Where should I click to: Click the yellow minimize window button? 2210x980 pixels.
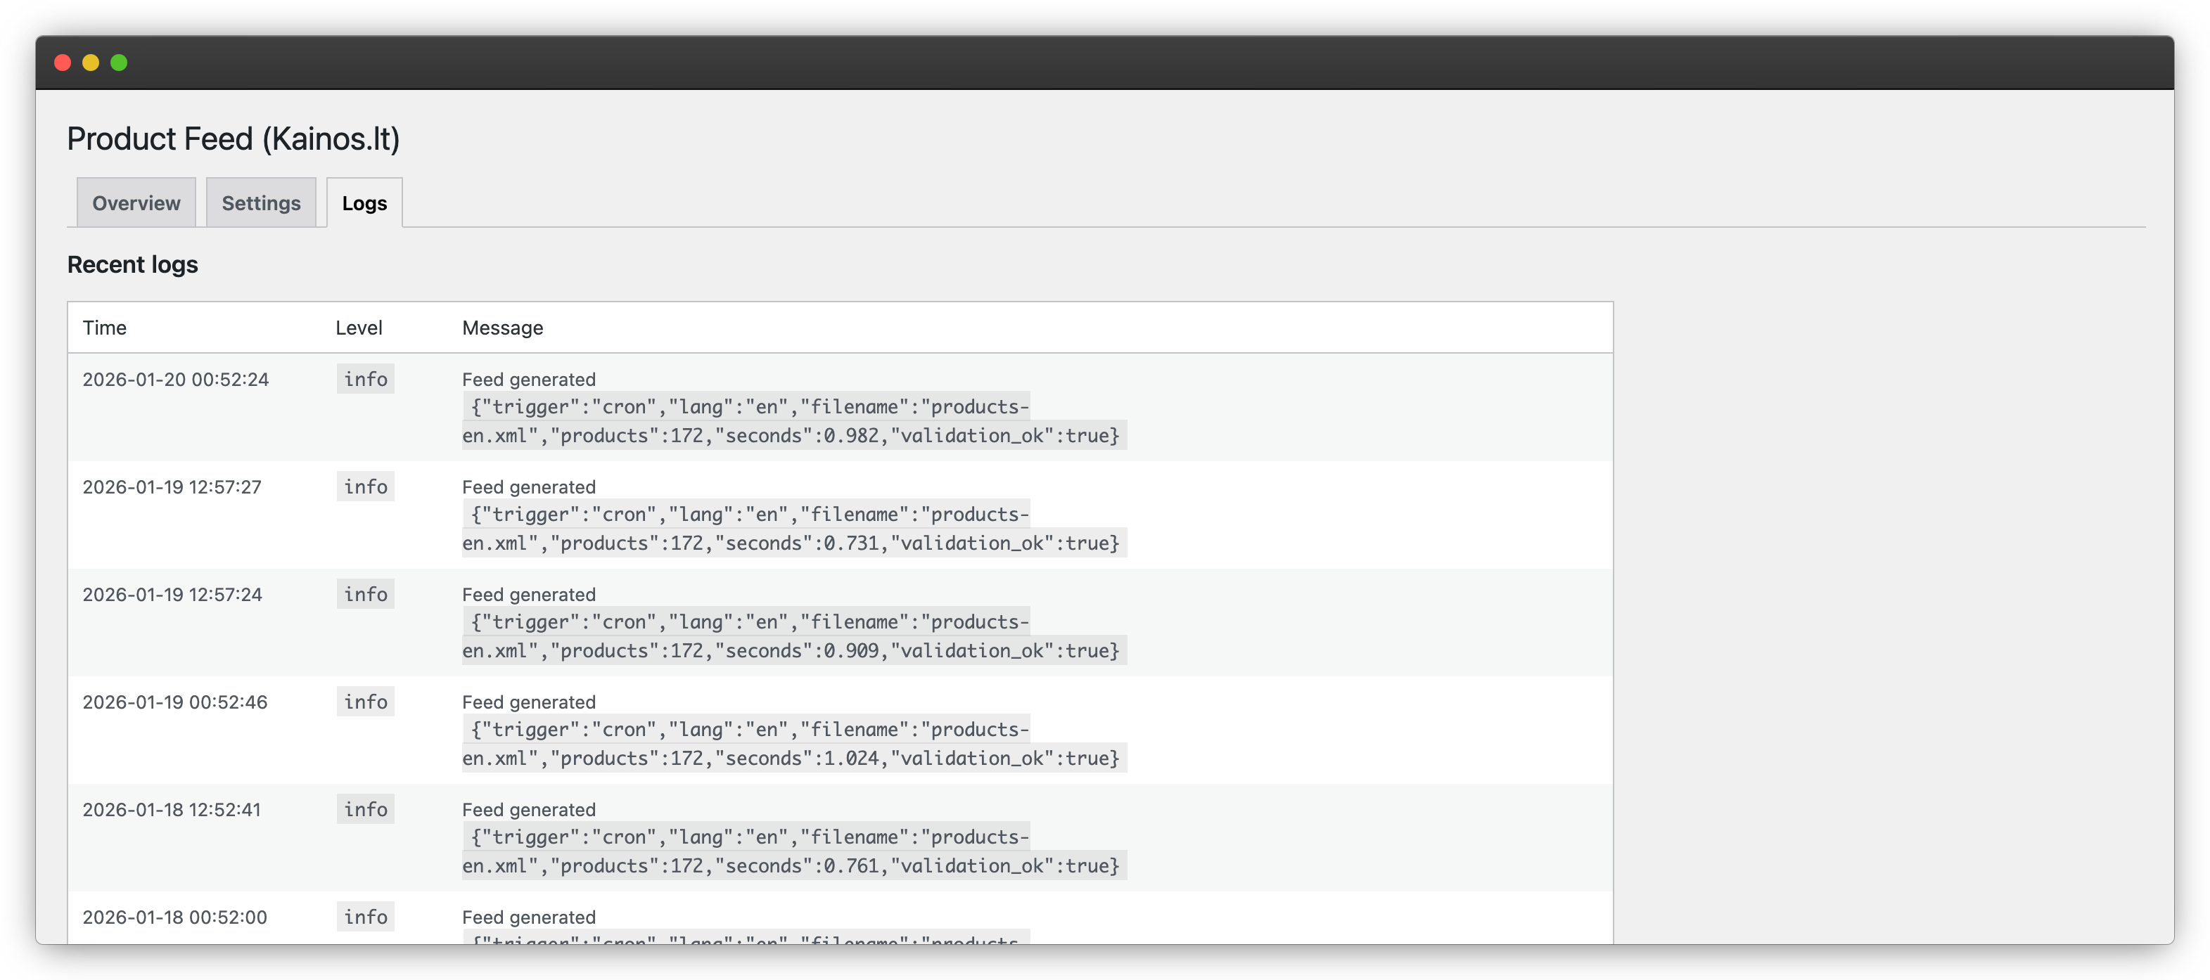[91, 63]
